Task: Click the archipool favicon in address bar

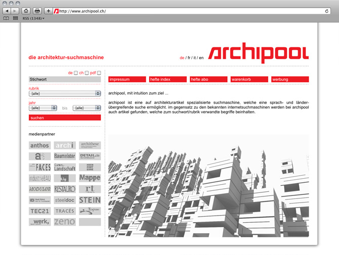Action: pos(56,11)
